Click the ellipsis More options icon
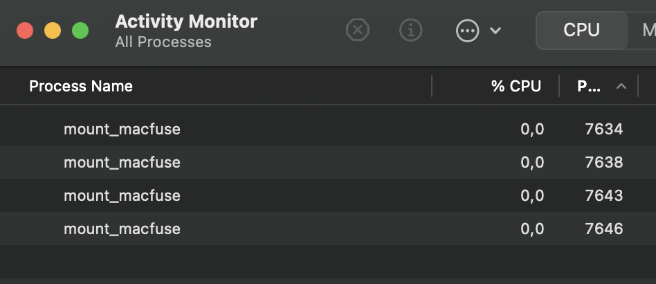Viewport: 656px width, 284px height. [x=468, y=30]
